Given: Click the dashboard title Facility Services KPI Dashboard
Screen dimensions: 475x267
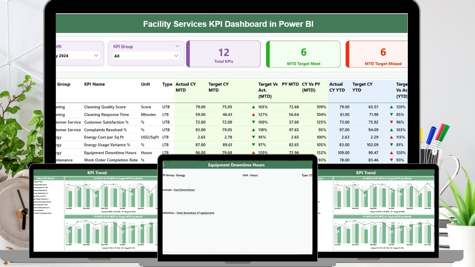Looking at the screenshot, I should click(x=228, y=24).
